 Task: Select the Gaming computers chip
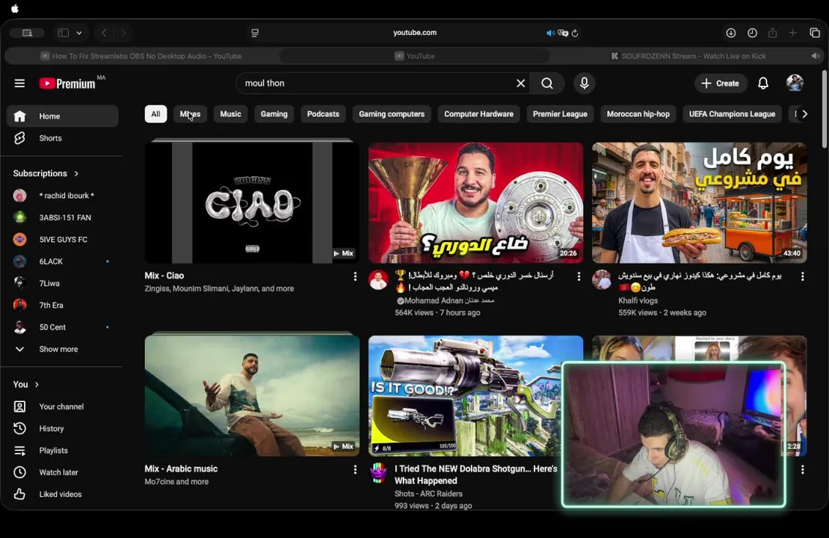click(392, 114)
